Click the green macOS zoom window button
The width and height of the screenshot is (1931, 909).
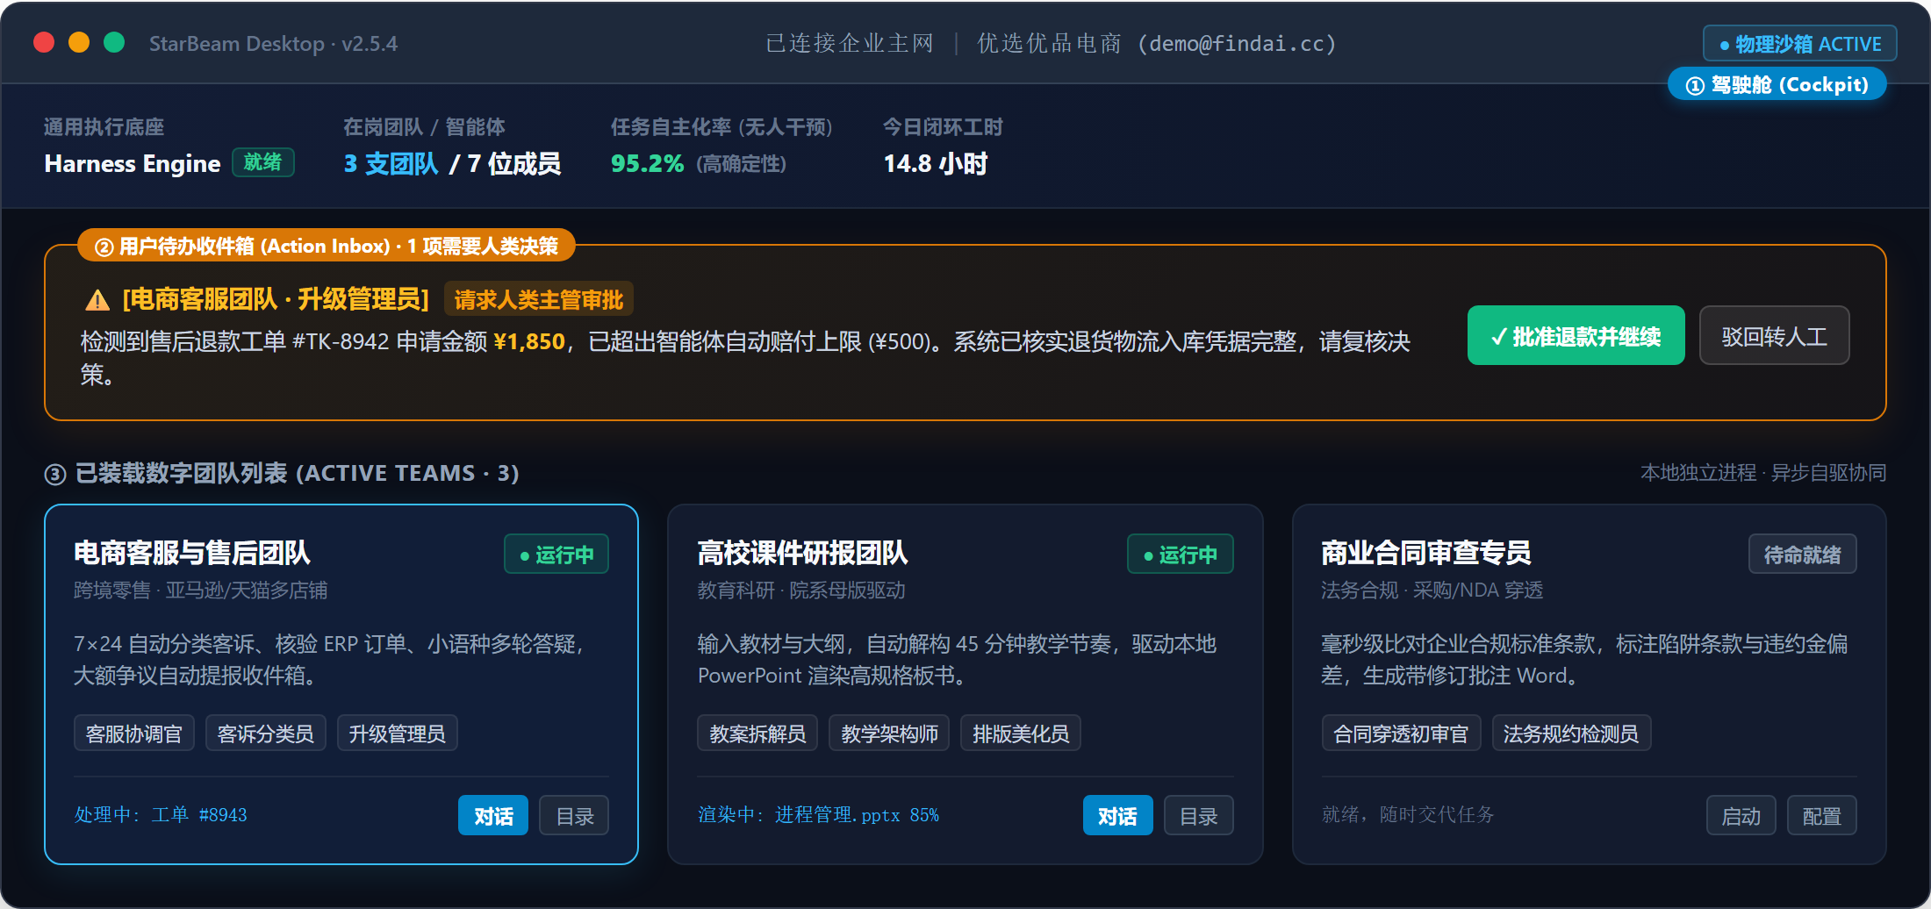tap(114, 42)
